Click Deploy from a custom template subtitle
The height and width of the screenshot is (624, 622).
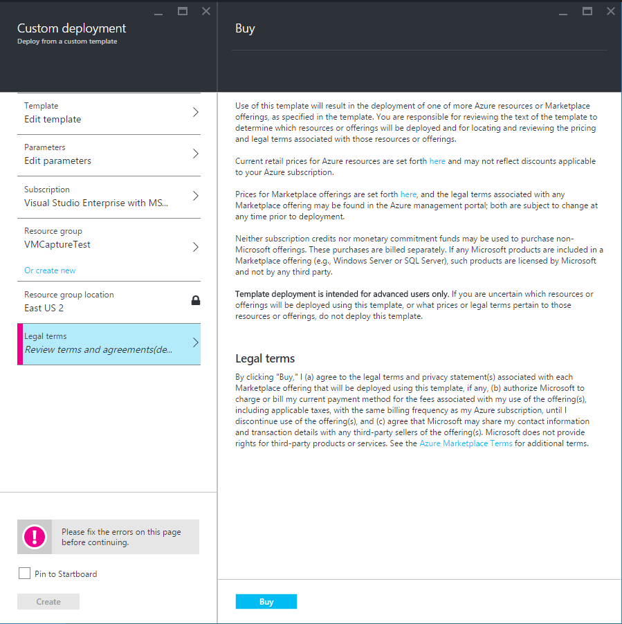tap(67, 42)
